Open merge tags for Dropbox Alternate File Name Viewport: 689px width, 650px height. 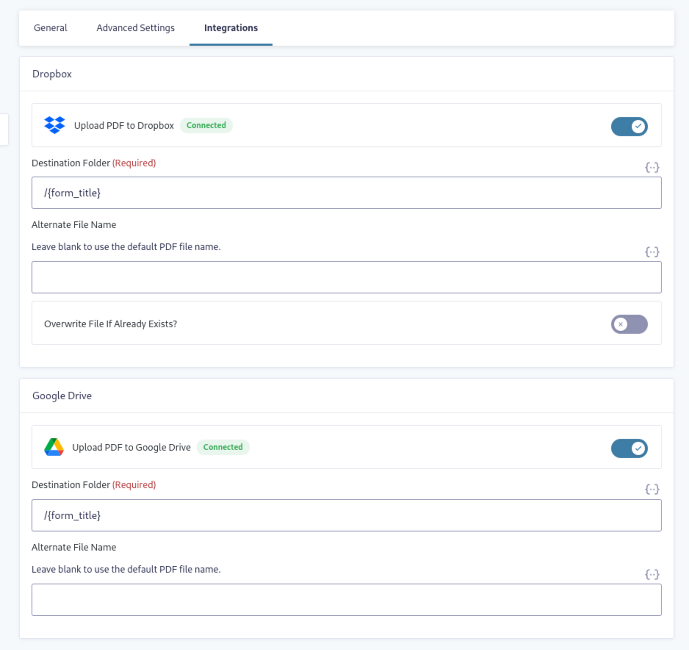tap(652, 252)
